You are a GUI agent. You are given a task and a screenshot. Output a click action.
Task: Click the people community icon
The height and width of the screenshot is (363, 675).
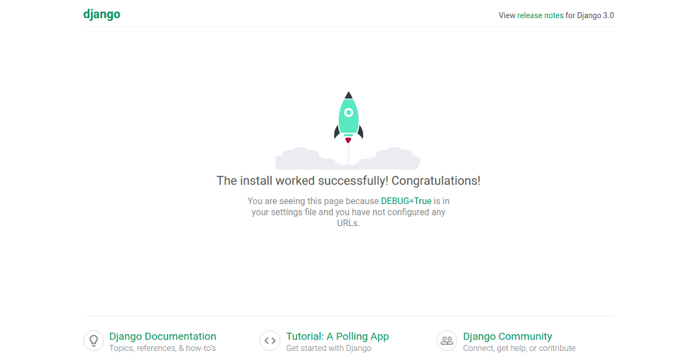[447, 341]
